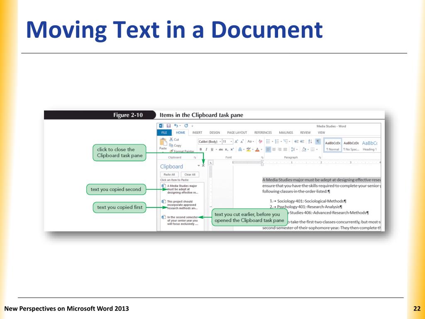Click the Bullets list icon
425x319 pixels.
(x=269, y=142)
